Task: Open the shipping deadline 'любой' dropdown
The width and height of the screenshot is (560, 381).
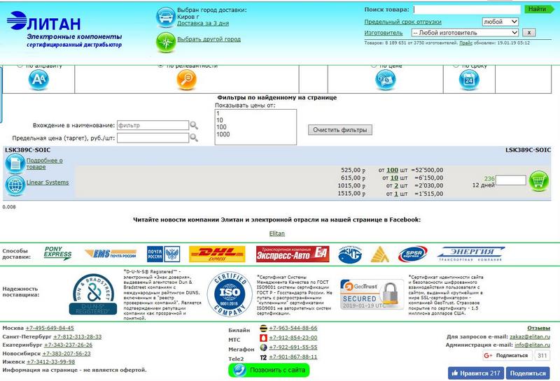Action: (500, 22)
